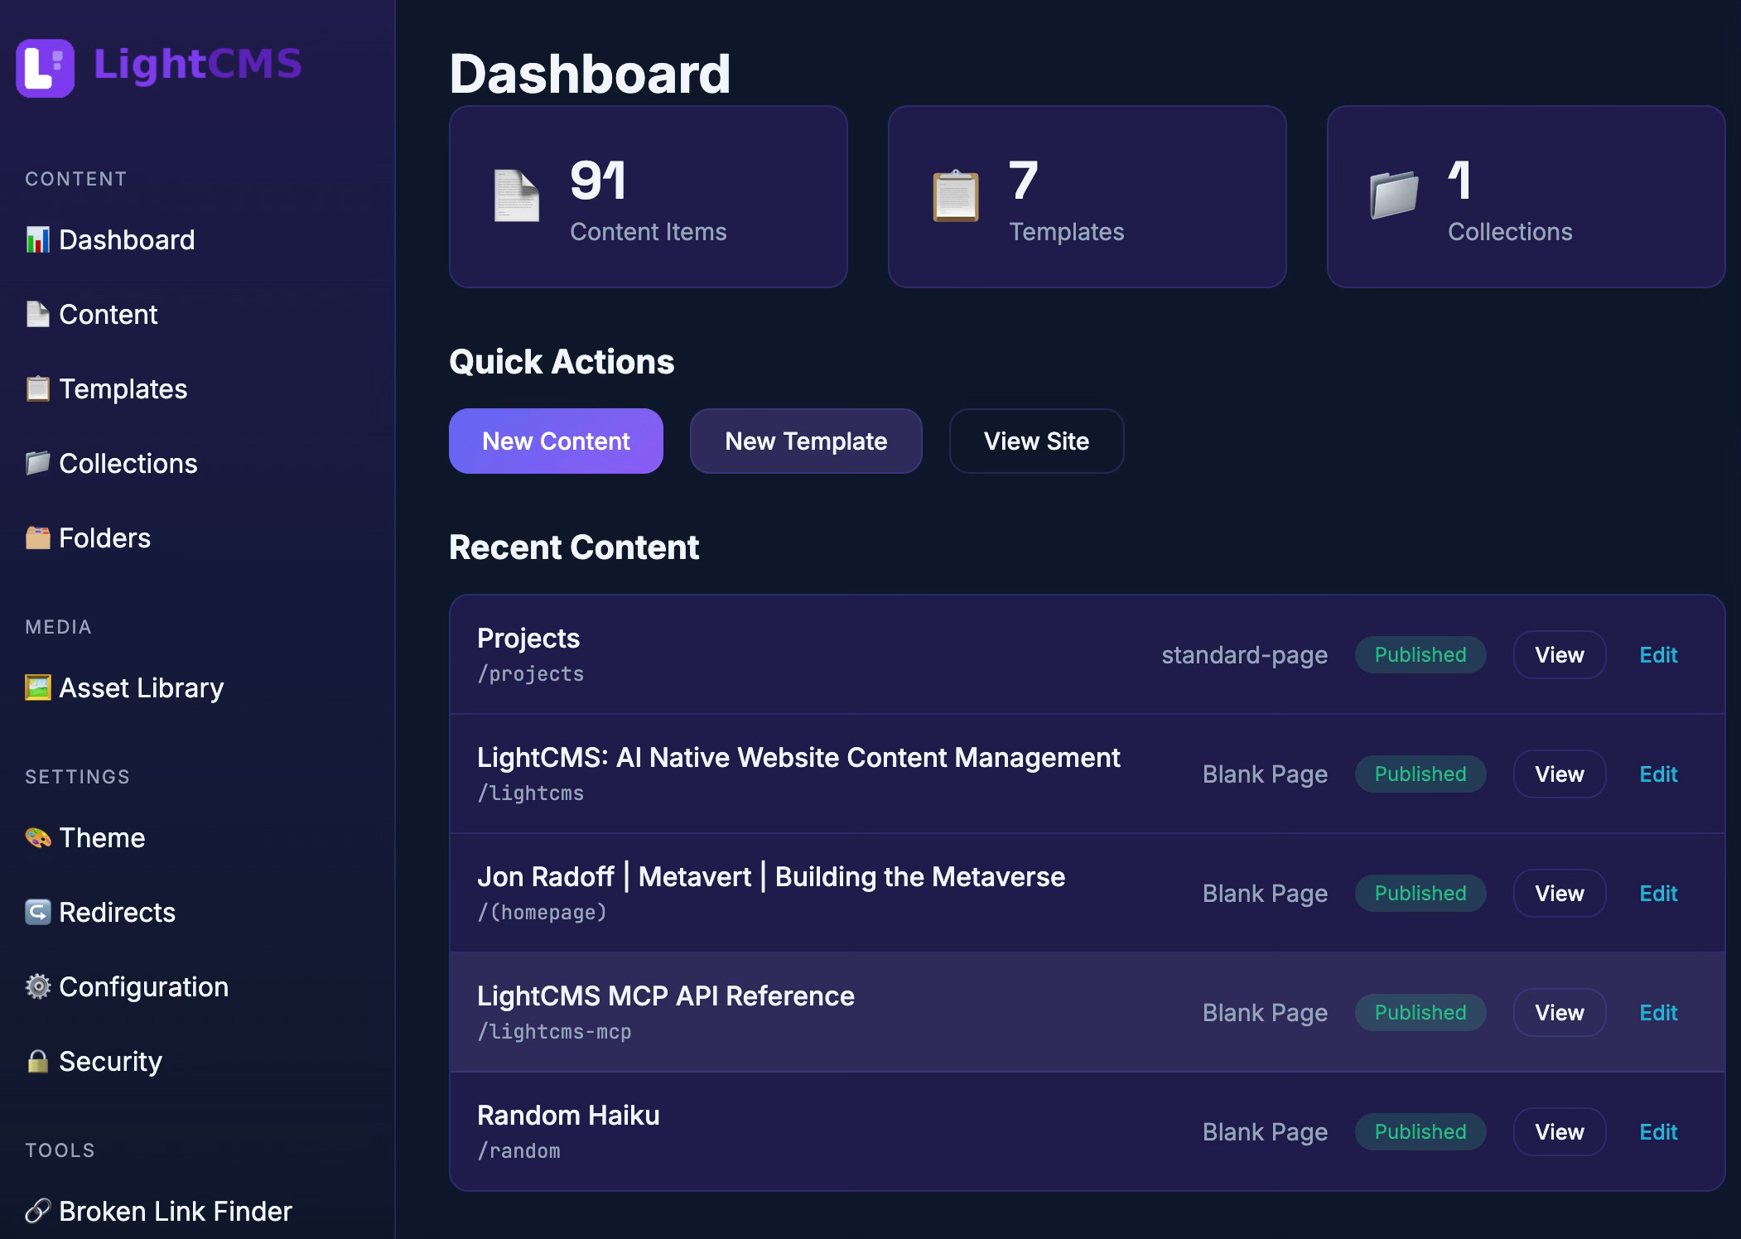The width and height of the screenshot is (1741, 1239).
Task: Click the View Site button
Action: tap(1036, 441)
